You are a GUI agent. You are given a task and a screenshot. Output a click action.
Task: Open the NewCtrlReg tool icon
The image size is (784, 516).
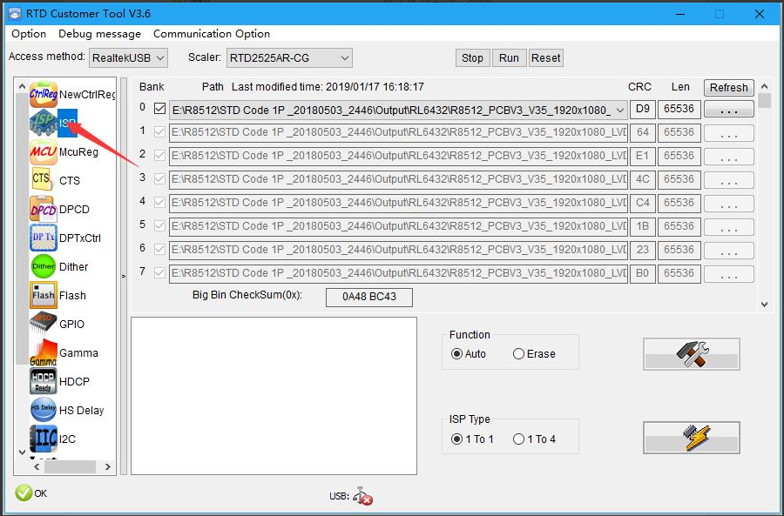(44, 94)
